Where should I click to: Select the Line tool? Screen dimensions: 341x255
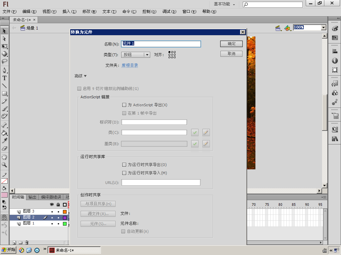(x=4, y=86)
